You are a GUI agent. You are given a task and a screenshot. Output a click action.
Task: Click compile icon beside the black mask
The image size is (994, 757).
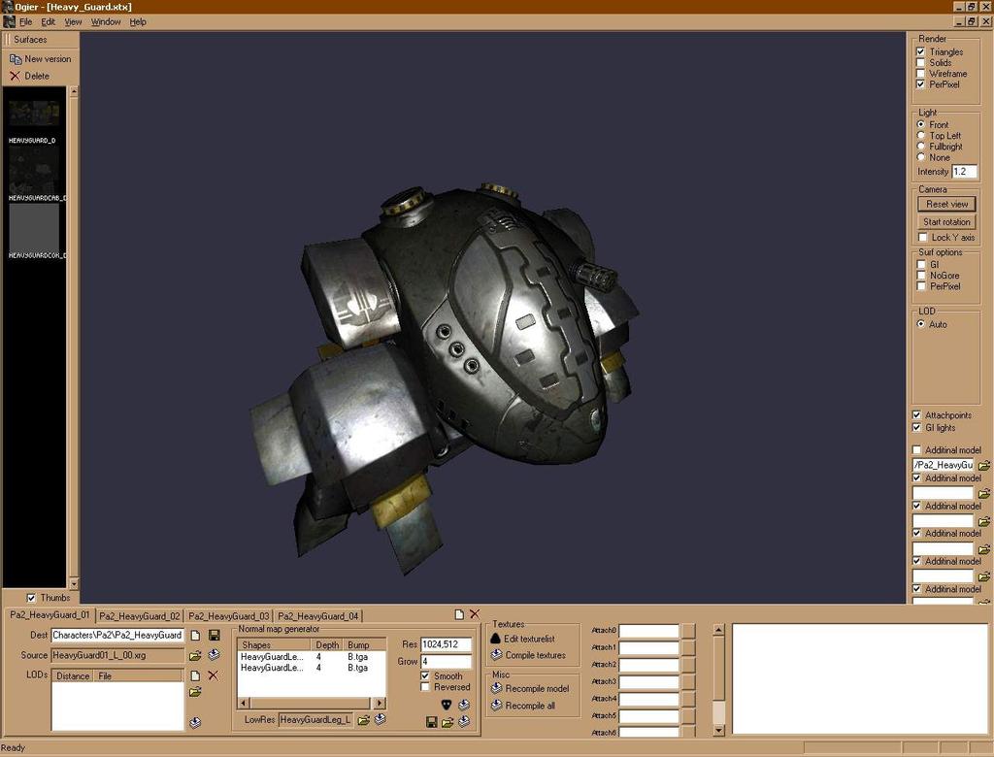(x=465, y=705)
